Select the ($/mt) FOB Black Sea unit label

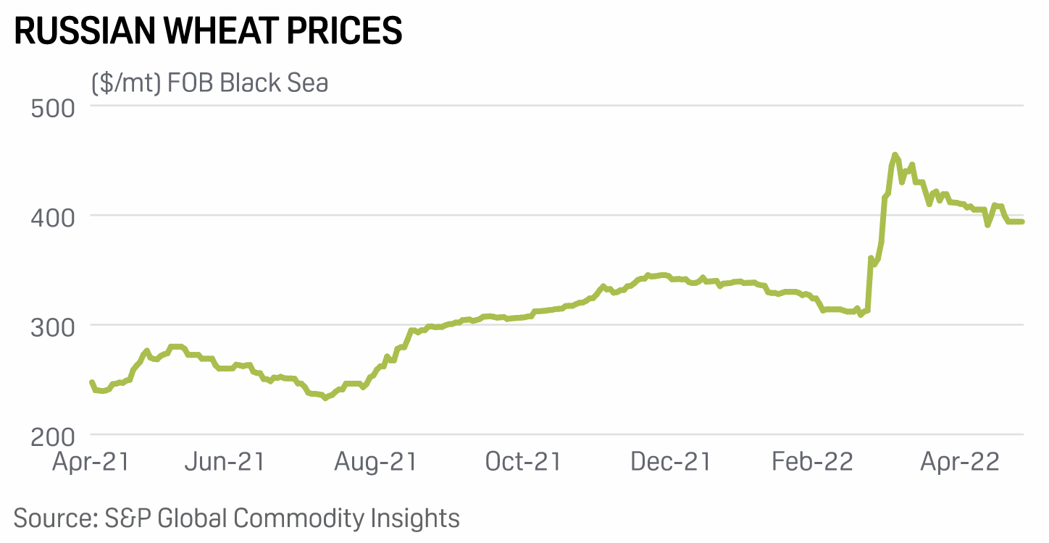pyautogui.click(x=209, y=83)
